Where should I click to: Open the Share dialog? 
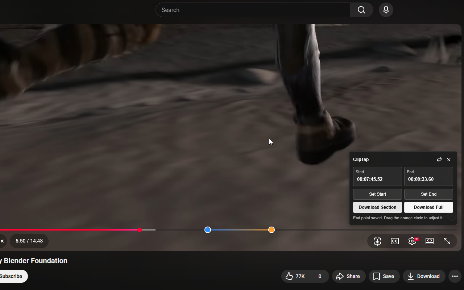[348, 276]
